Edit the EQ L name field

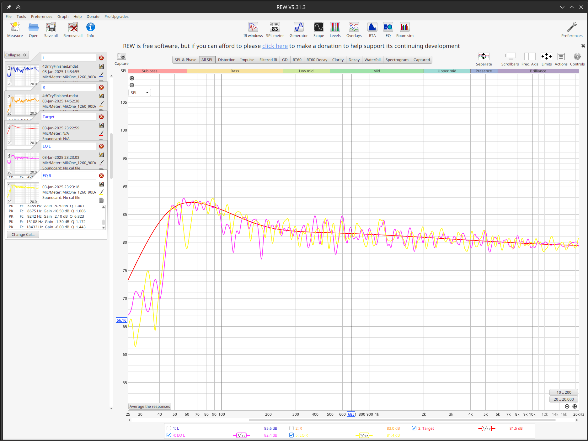(x=68, y=146)
